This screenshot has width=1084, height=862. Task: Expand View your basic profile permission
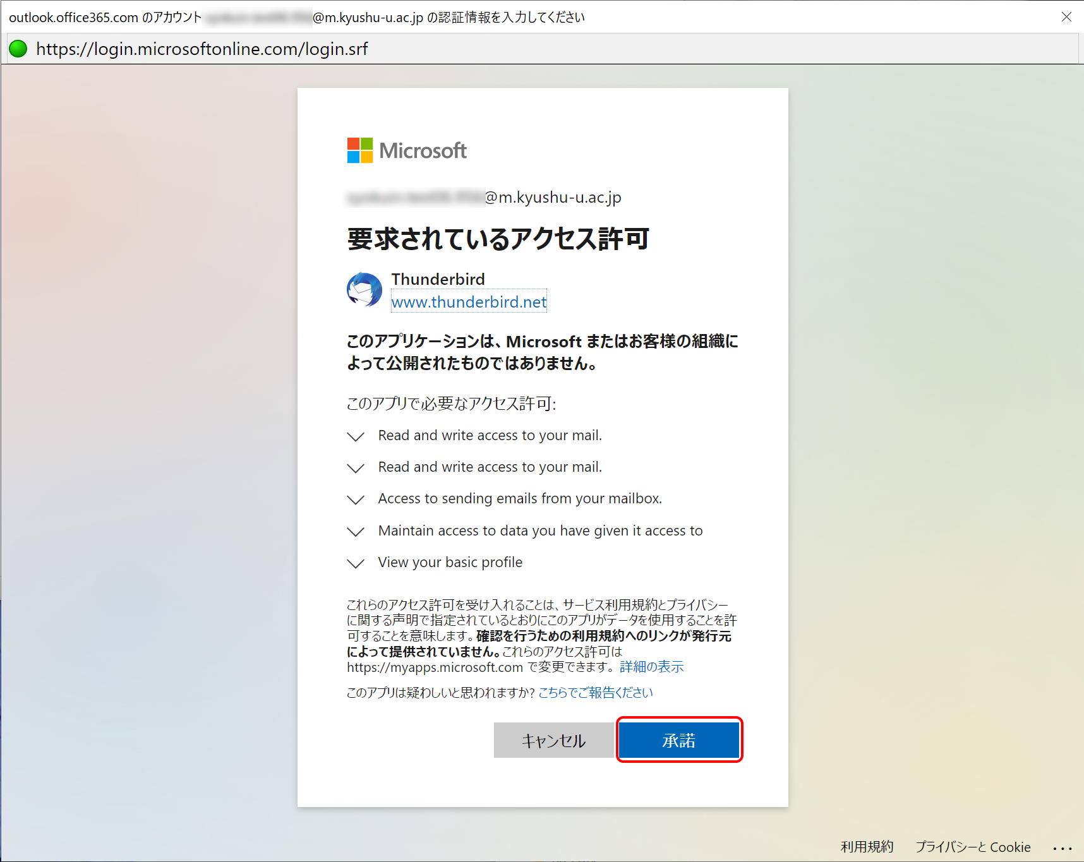[x=356, y=563]
